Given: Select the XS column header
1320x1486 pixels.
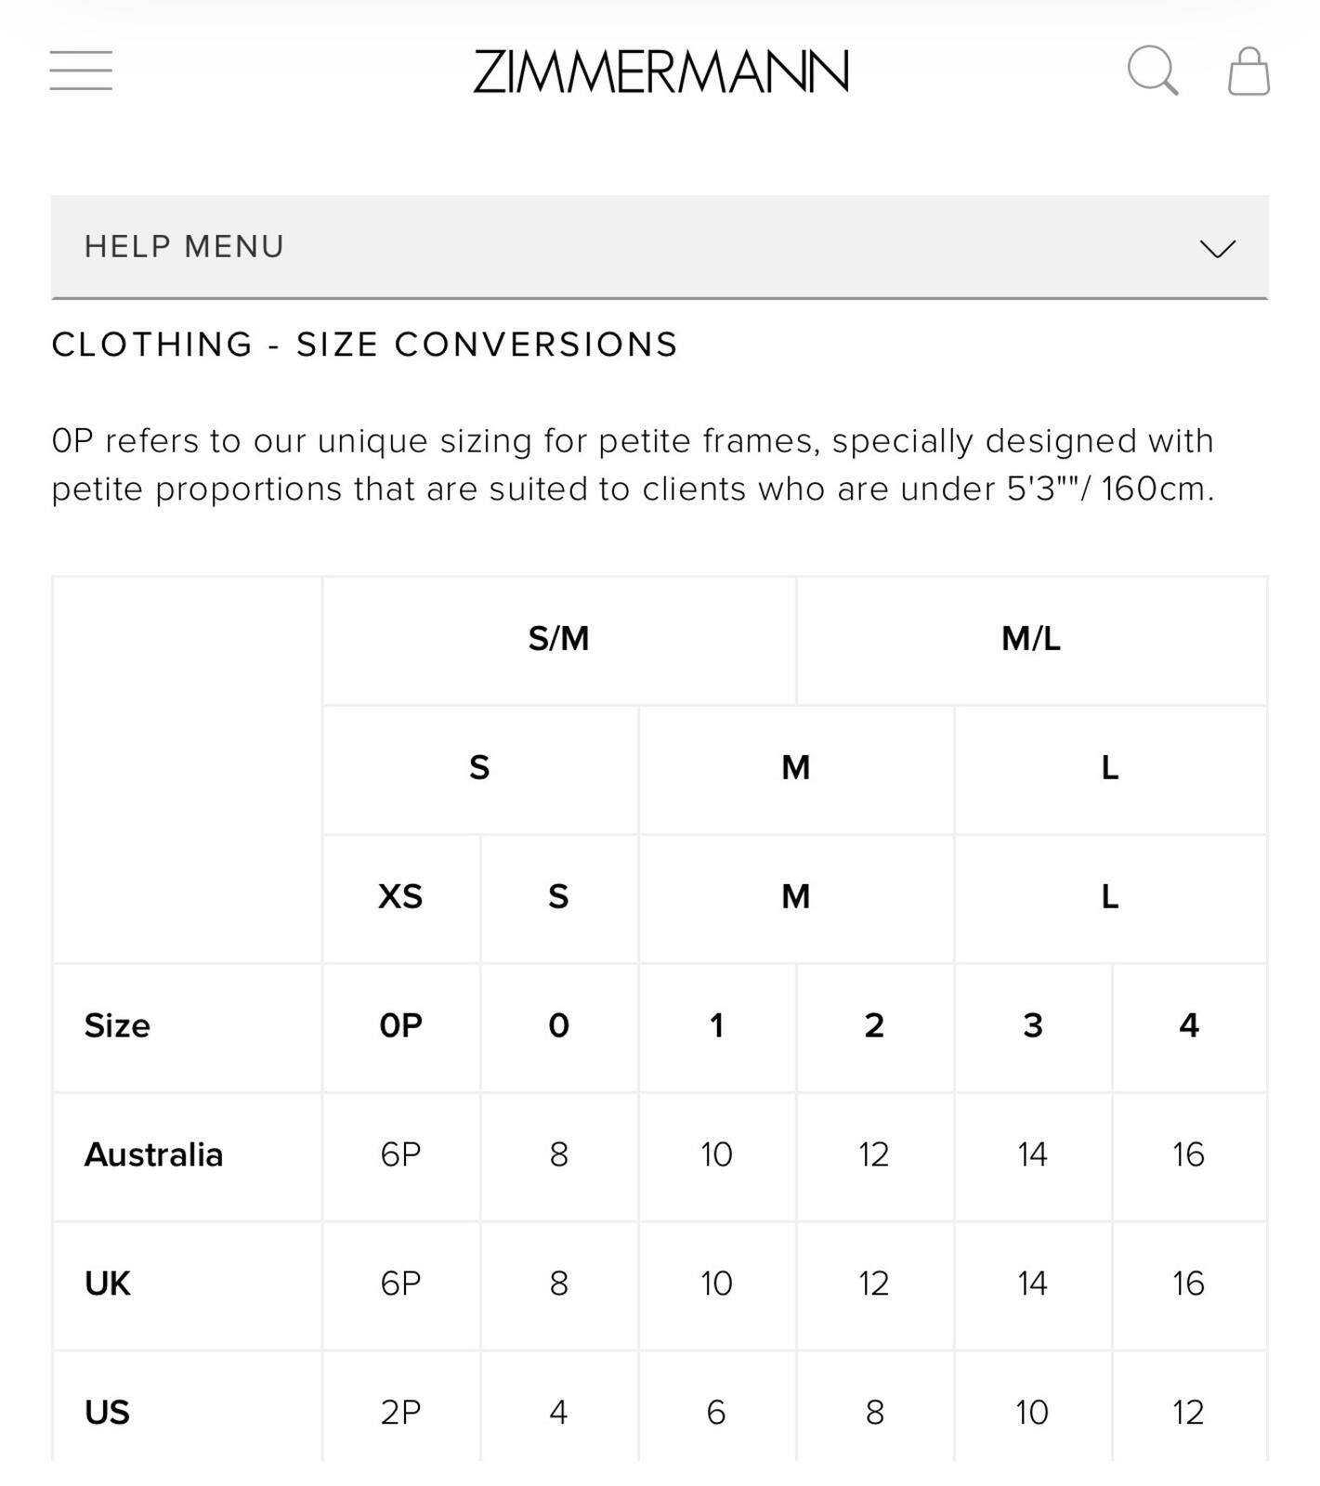Looking at the screenshot, I should click(x=401, y=898).
